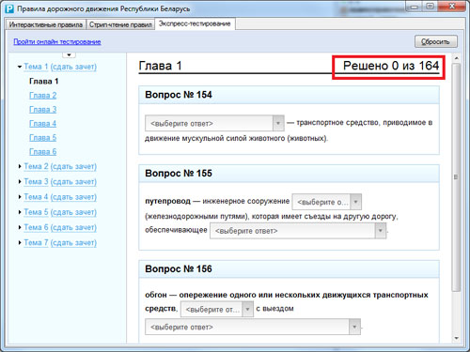Viewport: 470px width, 352px height.
Task: Open Тема 5 (сдать зачет) link
Action: (x=60, y=212)
